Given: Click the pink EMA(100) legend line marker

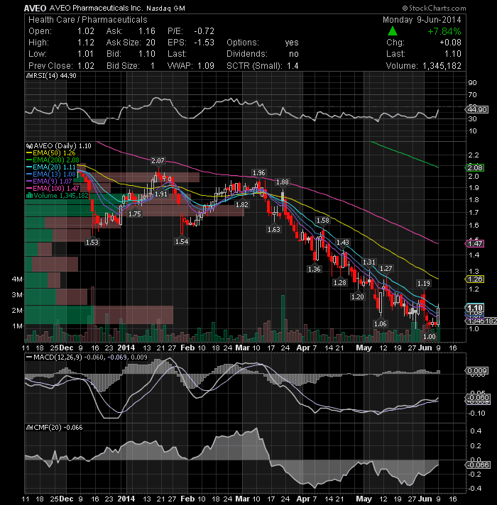Looking at the screenshot, I should click(x=28, y=189).
